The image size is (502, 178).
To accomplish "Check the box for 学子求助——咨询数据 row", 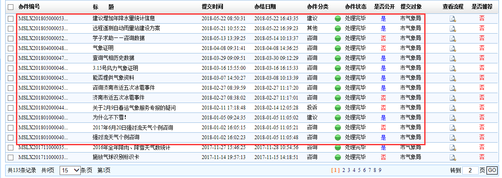I will [10, 38].
